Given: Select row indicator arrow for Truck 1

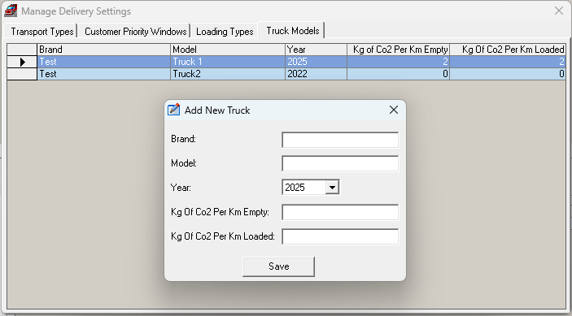Looking at the screenshot, I should (x=22, y=62).
